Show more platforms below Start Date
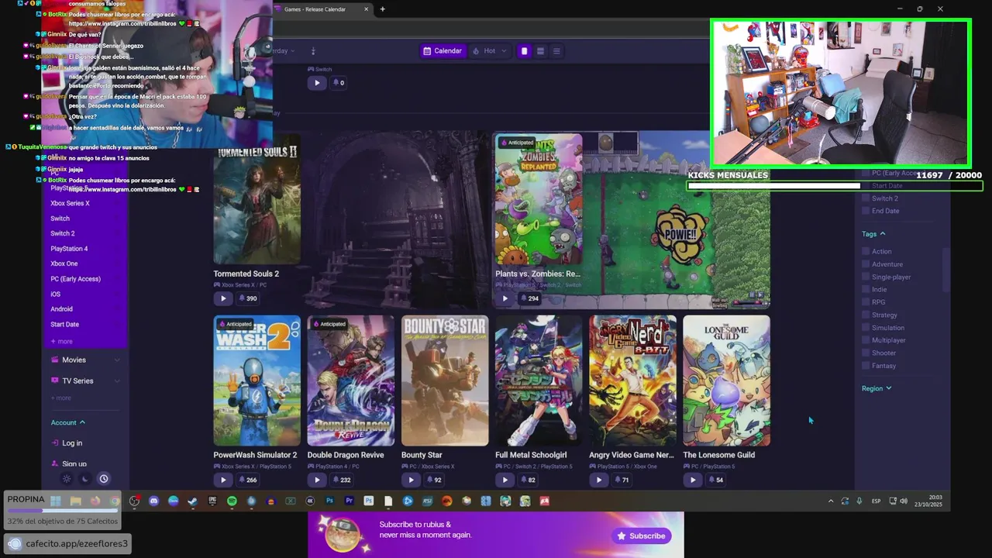The width and height of the screenshot is (992, 558). pyautogui.click(x=61, y=341)
